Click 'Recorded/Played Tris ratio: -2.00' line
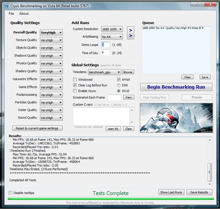The height and width of the screenshot is (209, 220). pos(35,165)
